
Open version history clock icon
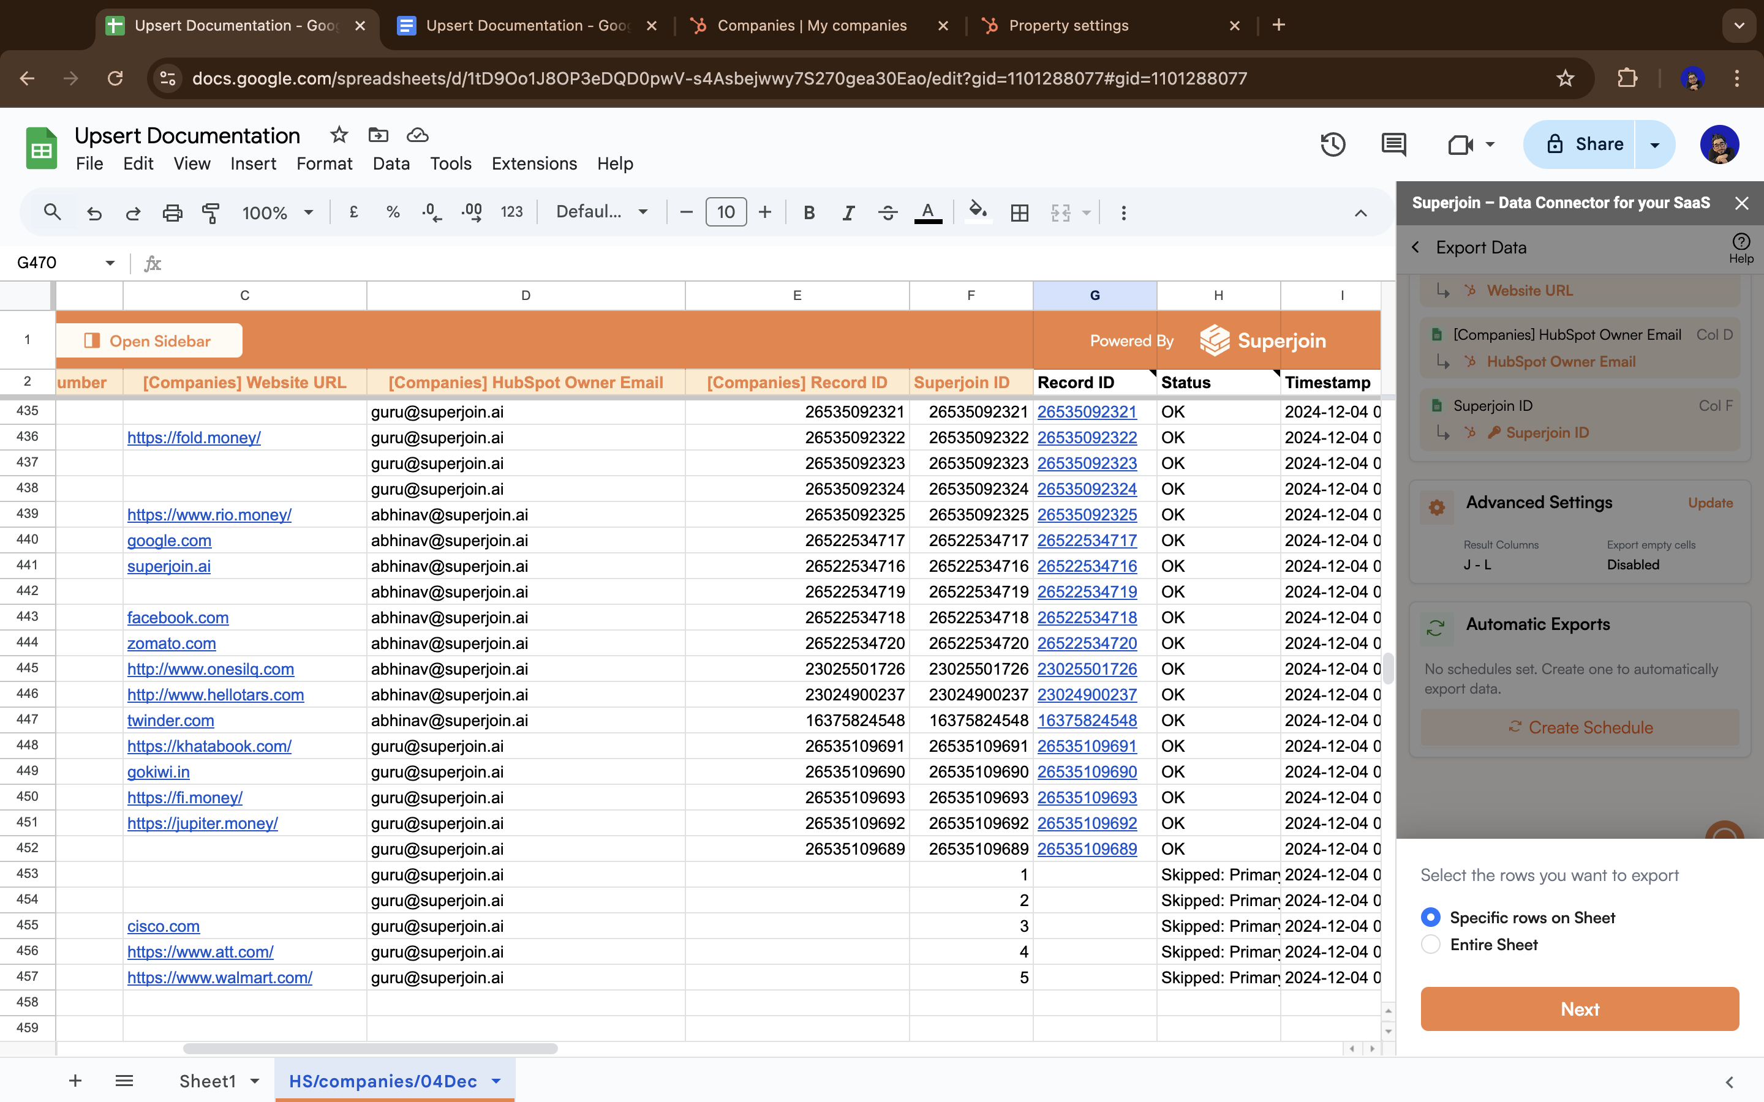(1332, 144)
